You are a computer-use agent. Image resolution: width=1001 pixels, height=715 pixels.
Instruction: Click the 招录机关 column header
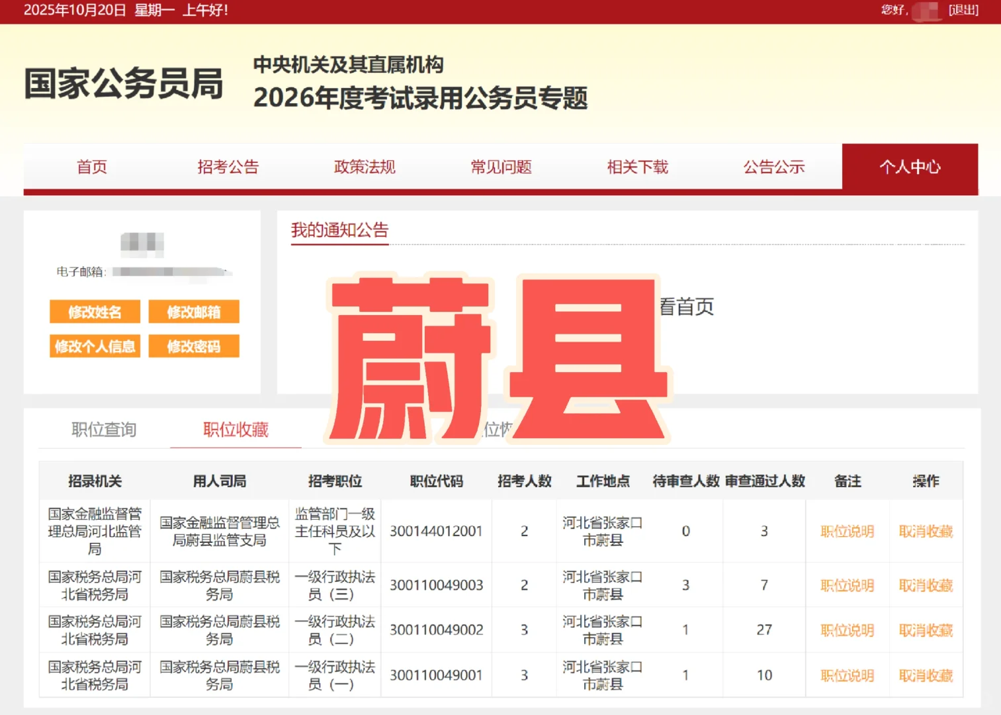tap(95, 481)
